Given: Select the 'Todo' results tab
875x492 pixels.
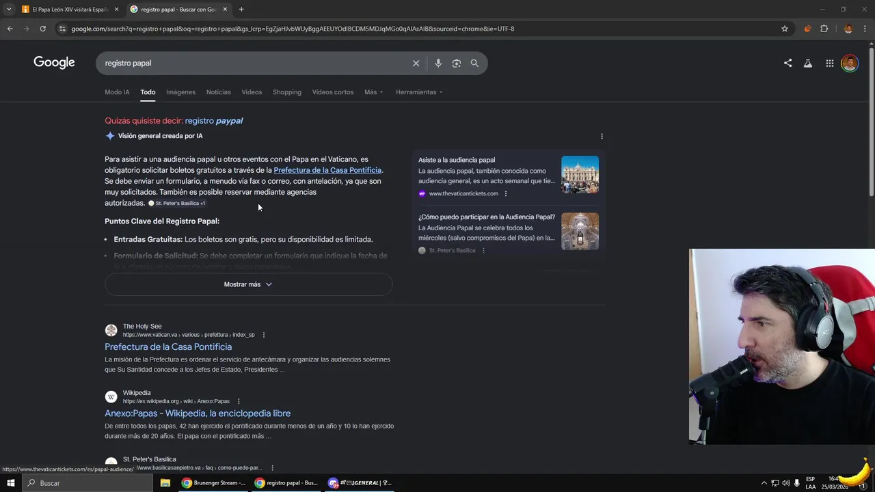Looking at the screenshot, I should [x=148, y=92].
